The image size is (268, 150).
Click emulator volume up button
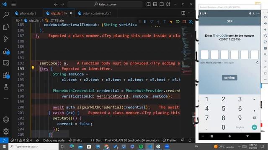(265, 23)
